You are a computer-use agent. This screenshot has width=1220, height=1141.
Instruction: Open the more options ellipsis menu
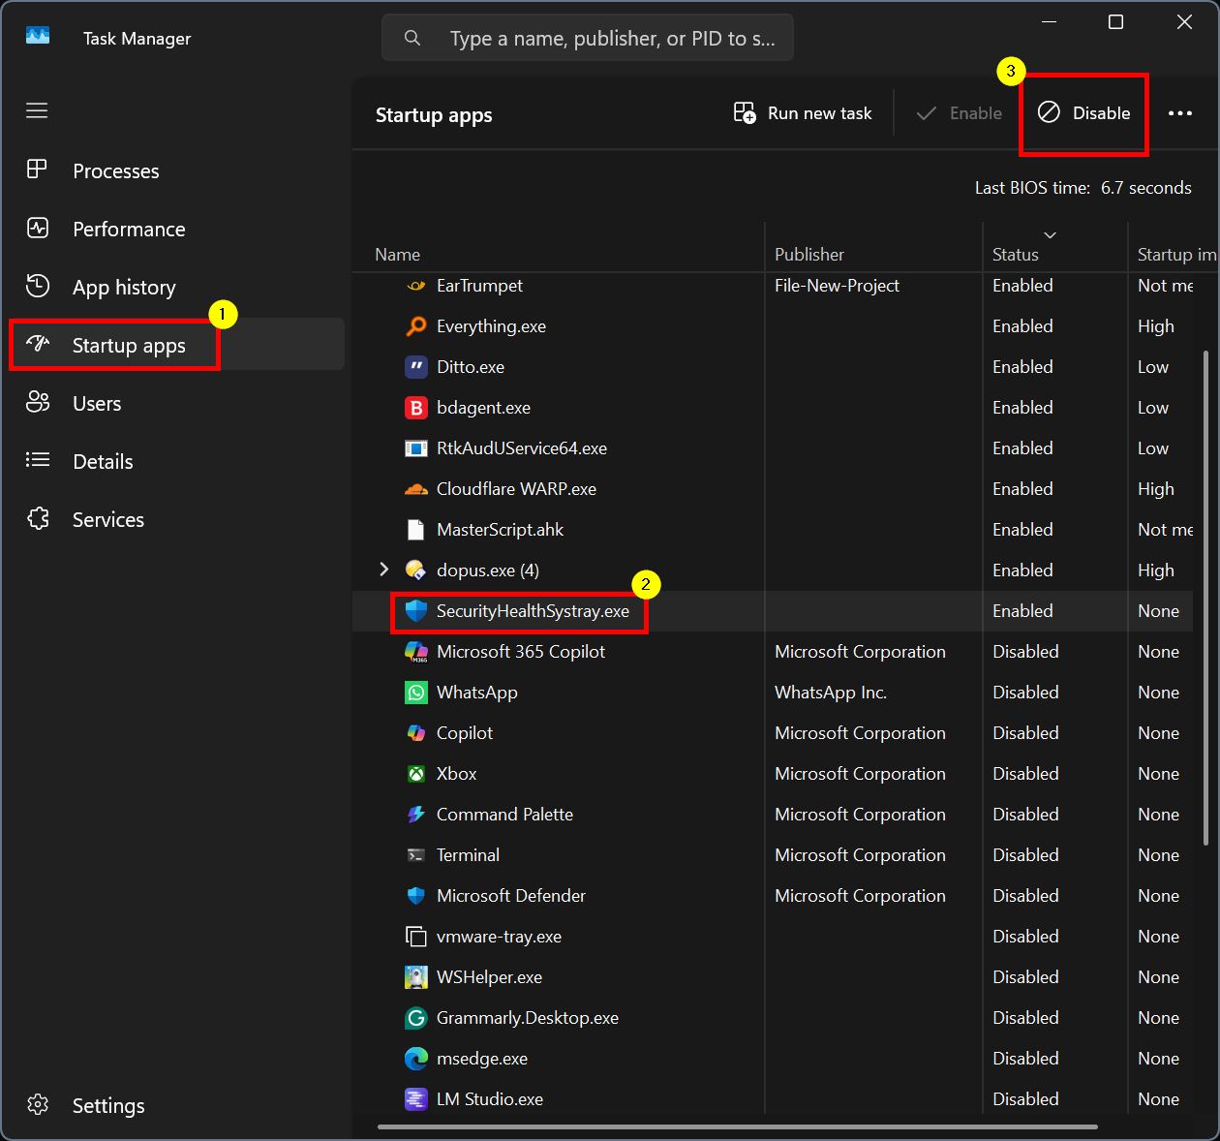[x=1180, y=113]
